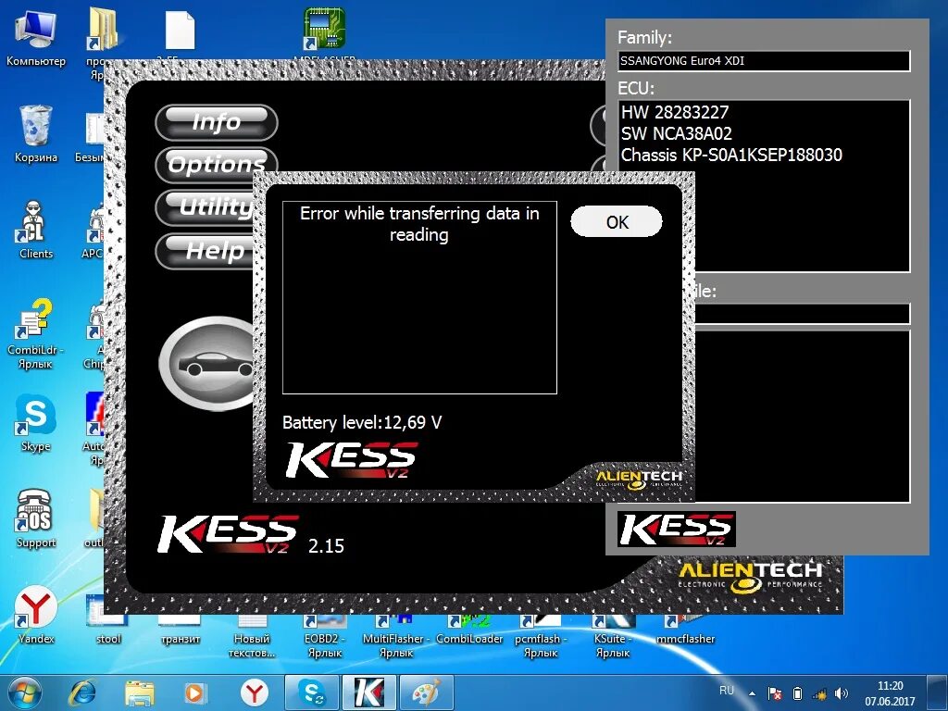Open the network signal tray icon
This screenshot has width=948, height=711.
pos(820,693)
